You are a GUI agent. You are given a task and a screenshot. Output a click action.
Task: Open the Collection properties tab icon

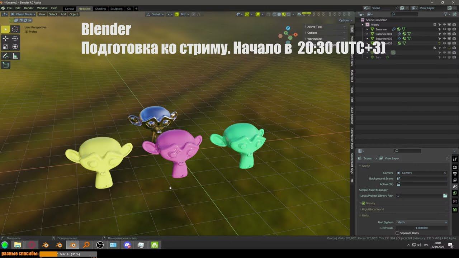click(x=455, y=201)
